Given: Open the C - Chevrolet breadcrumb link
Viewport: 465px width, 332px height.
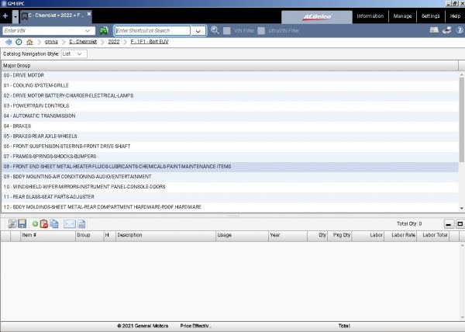Looking at the screenshot, I should (x=83, y=42).
